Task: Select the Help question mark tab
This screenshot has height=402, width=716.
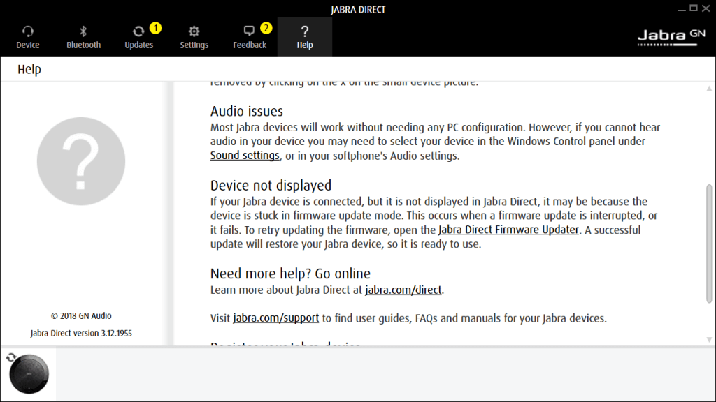Action: point(305,37)
